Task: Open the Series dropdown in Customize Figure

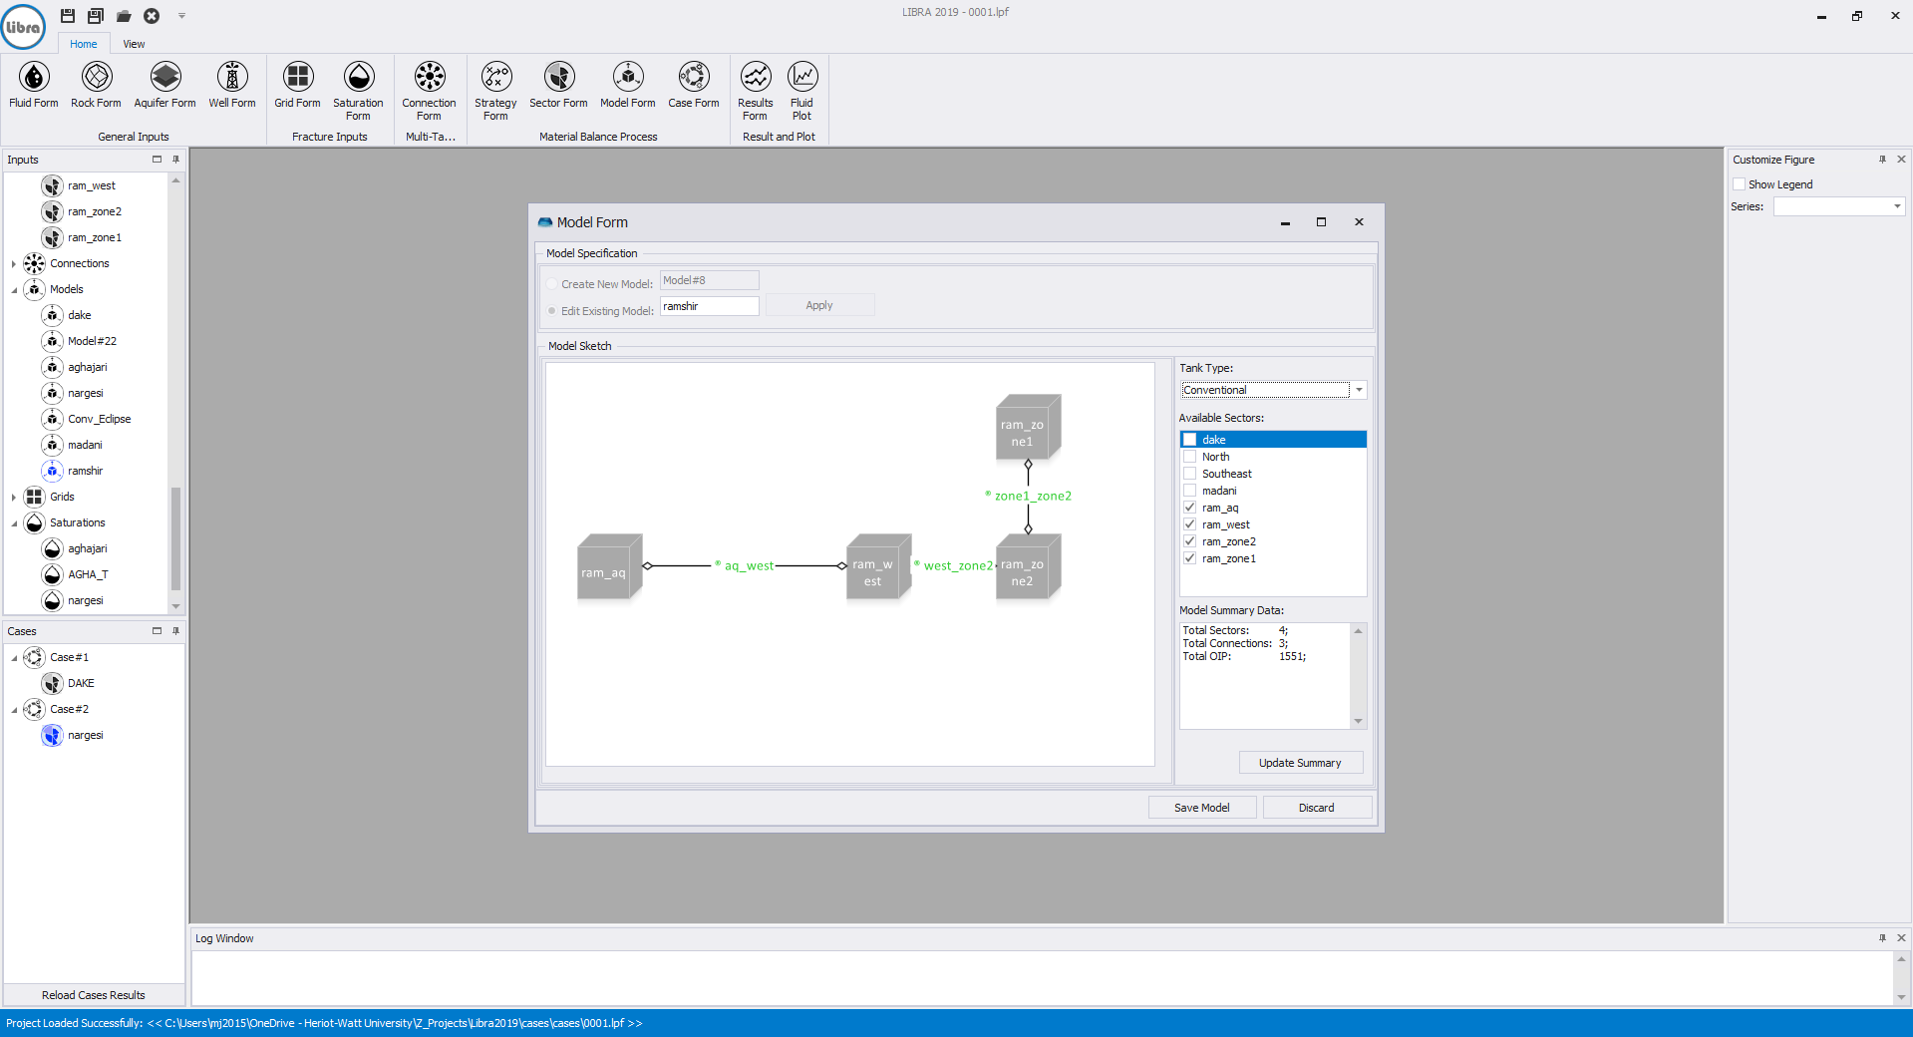Action: pos(1896,206)
